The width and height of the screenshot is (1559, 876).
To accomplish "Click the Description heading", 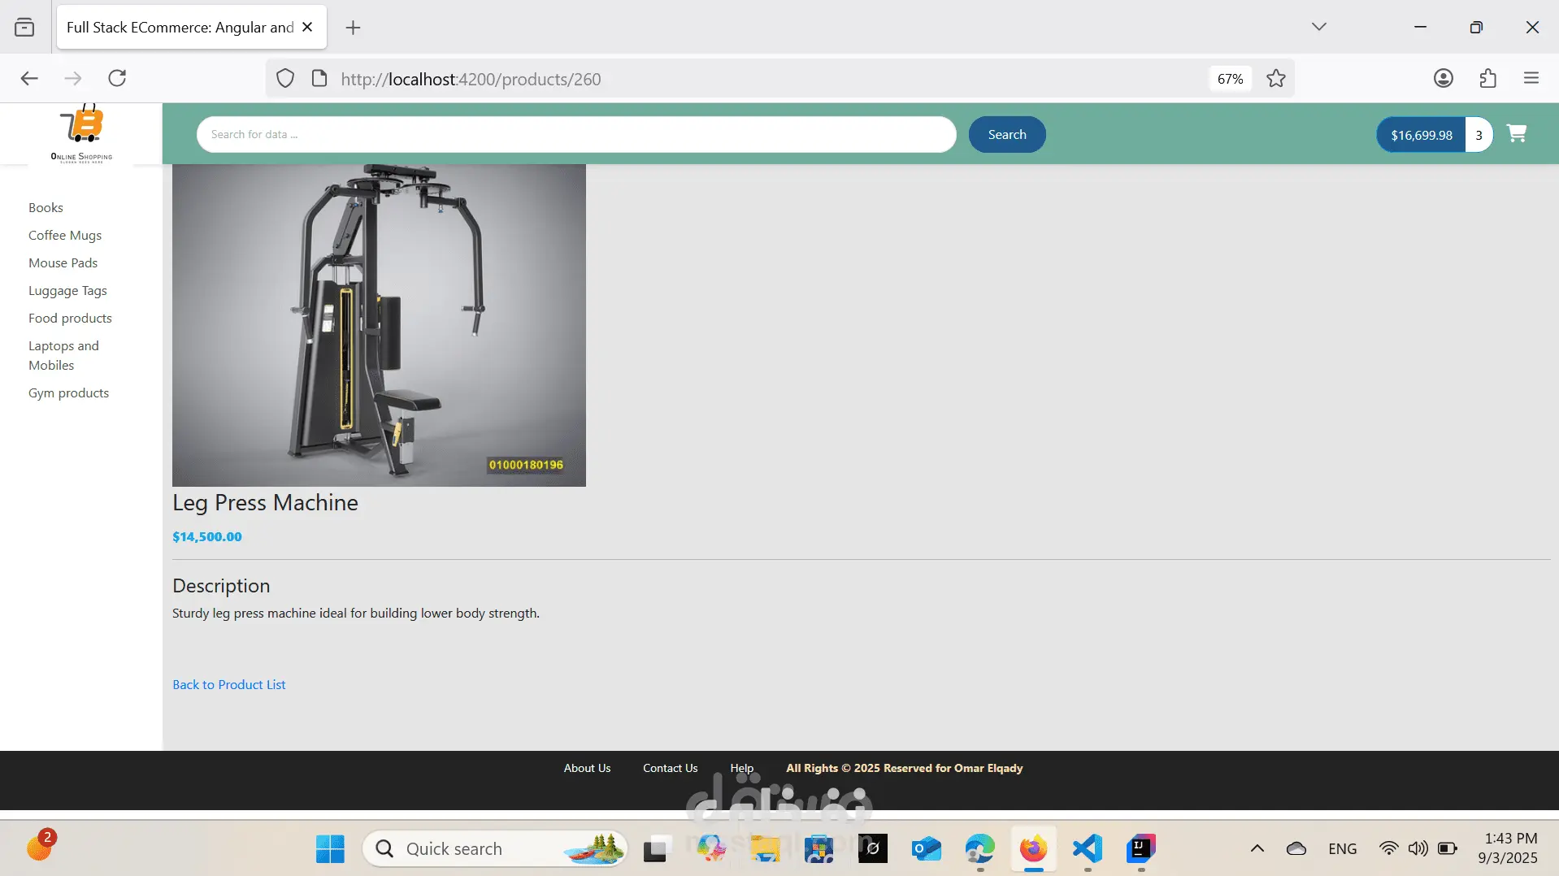I will pyautogui.click(x=221, y=586).
